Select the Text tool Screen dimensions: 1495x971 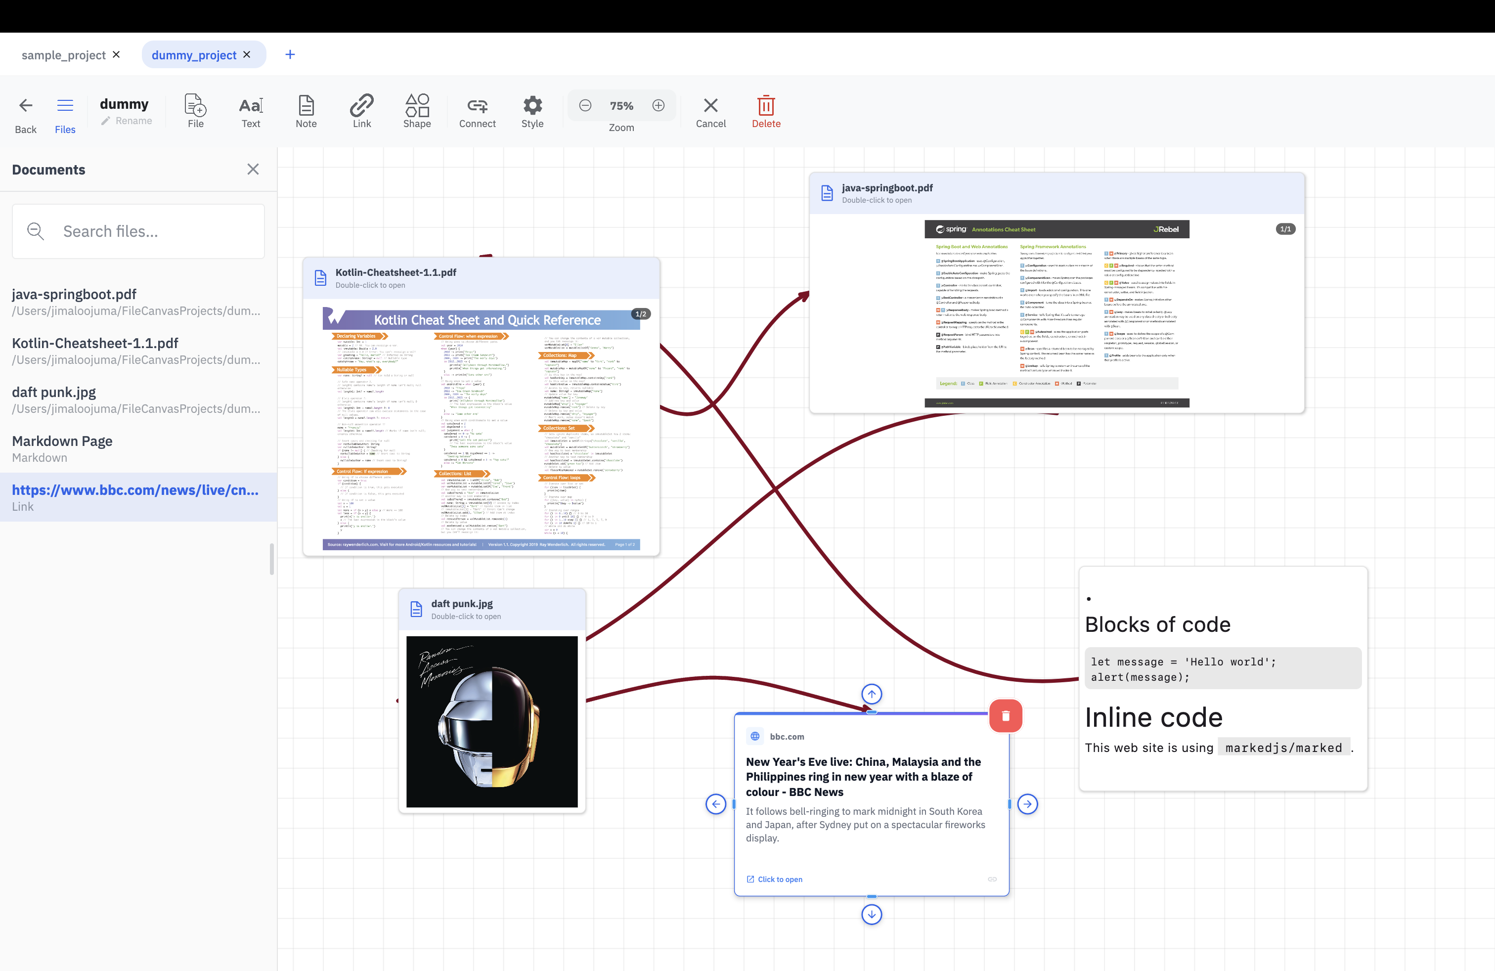(250, 112)
